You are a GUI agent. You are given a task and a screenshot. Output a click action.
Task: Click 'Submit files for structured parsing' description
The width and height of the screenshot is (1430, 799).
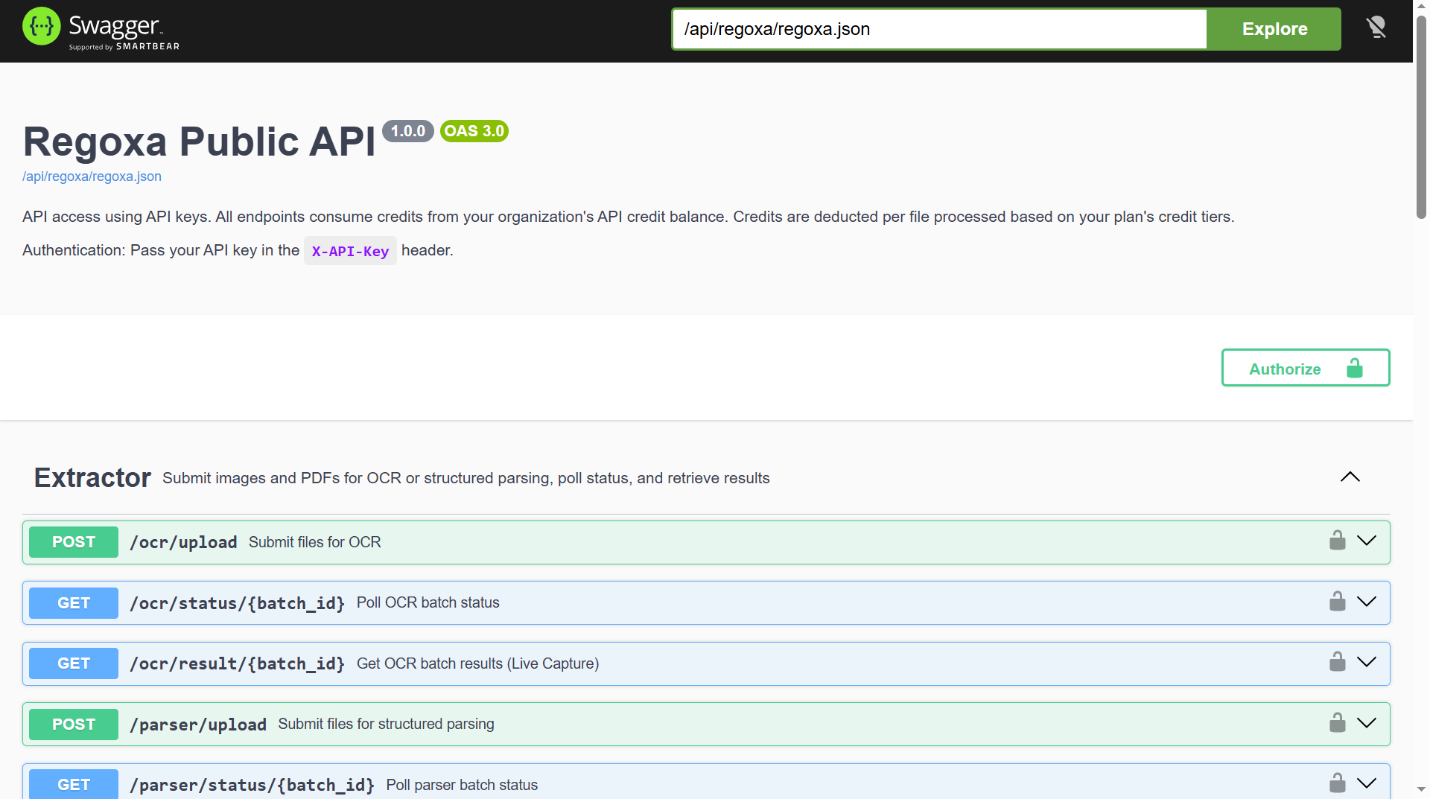pos(387,724)
